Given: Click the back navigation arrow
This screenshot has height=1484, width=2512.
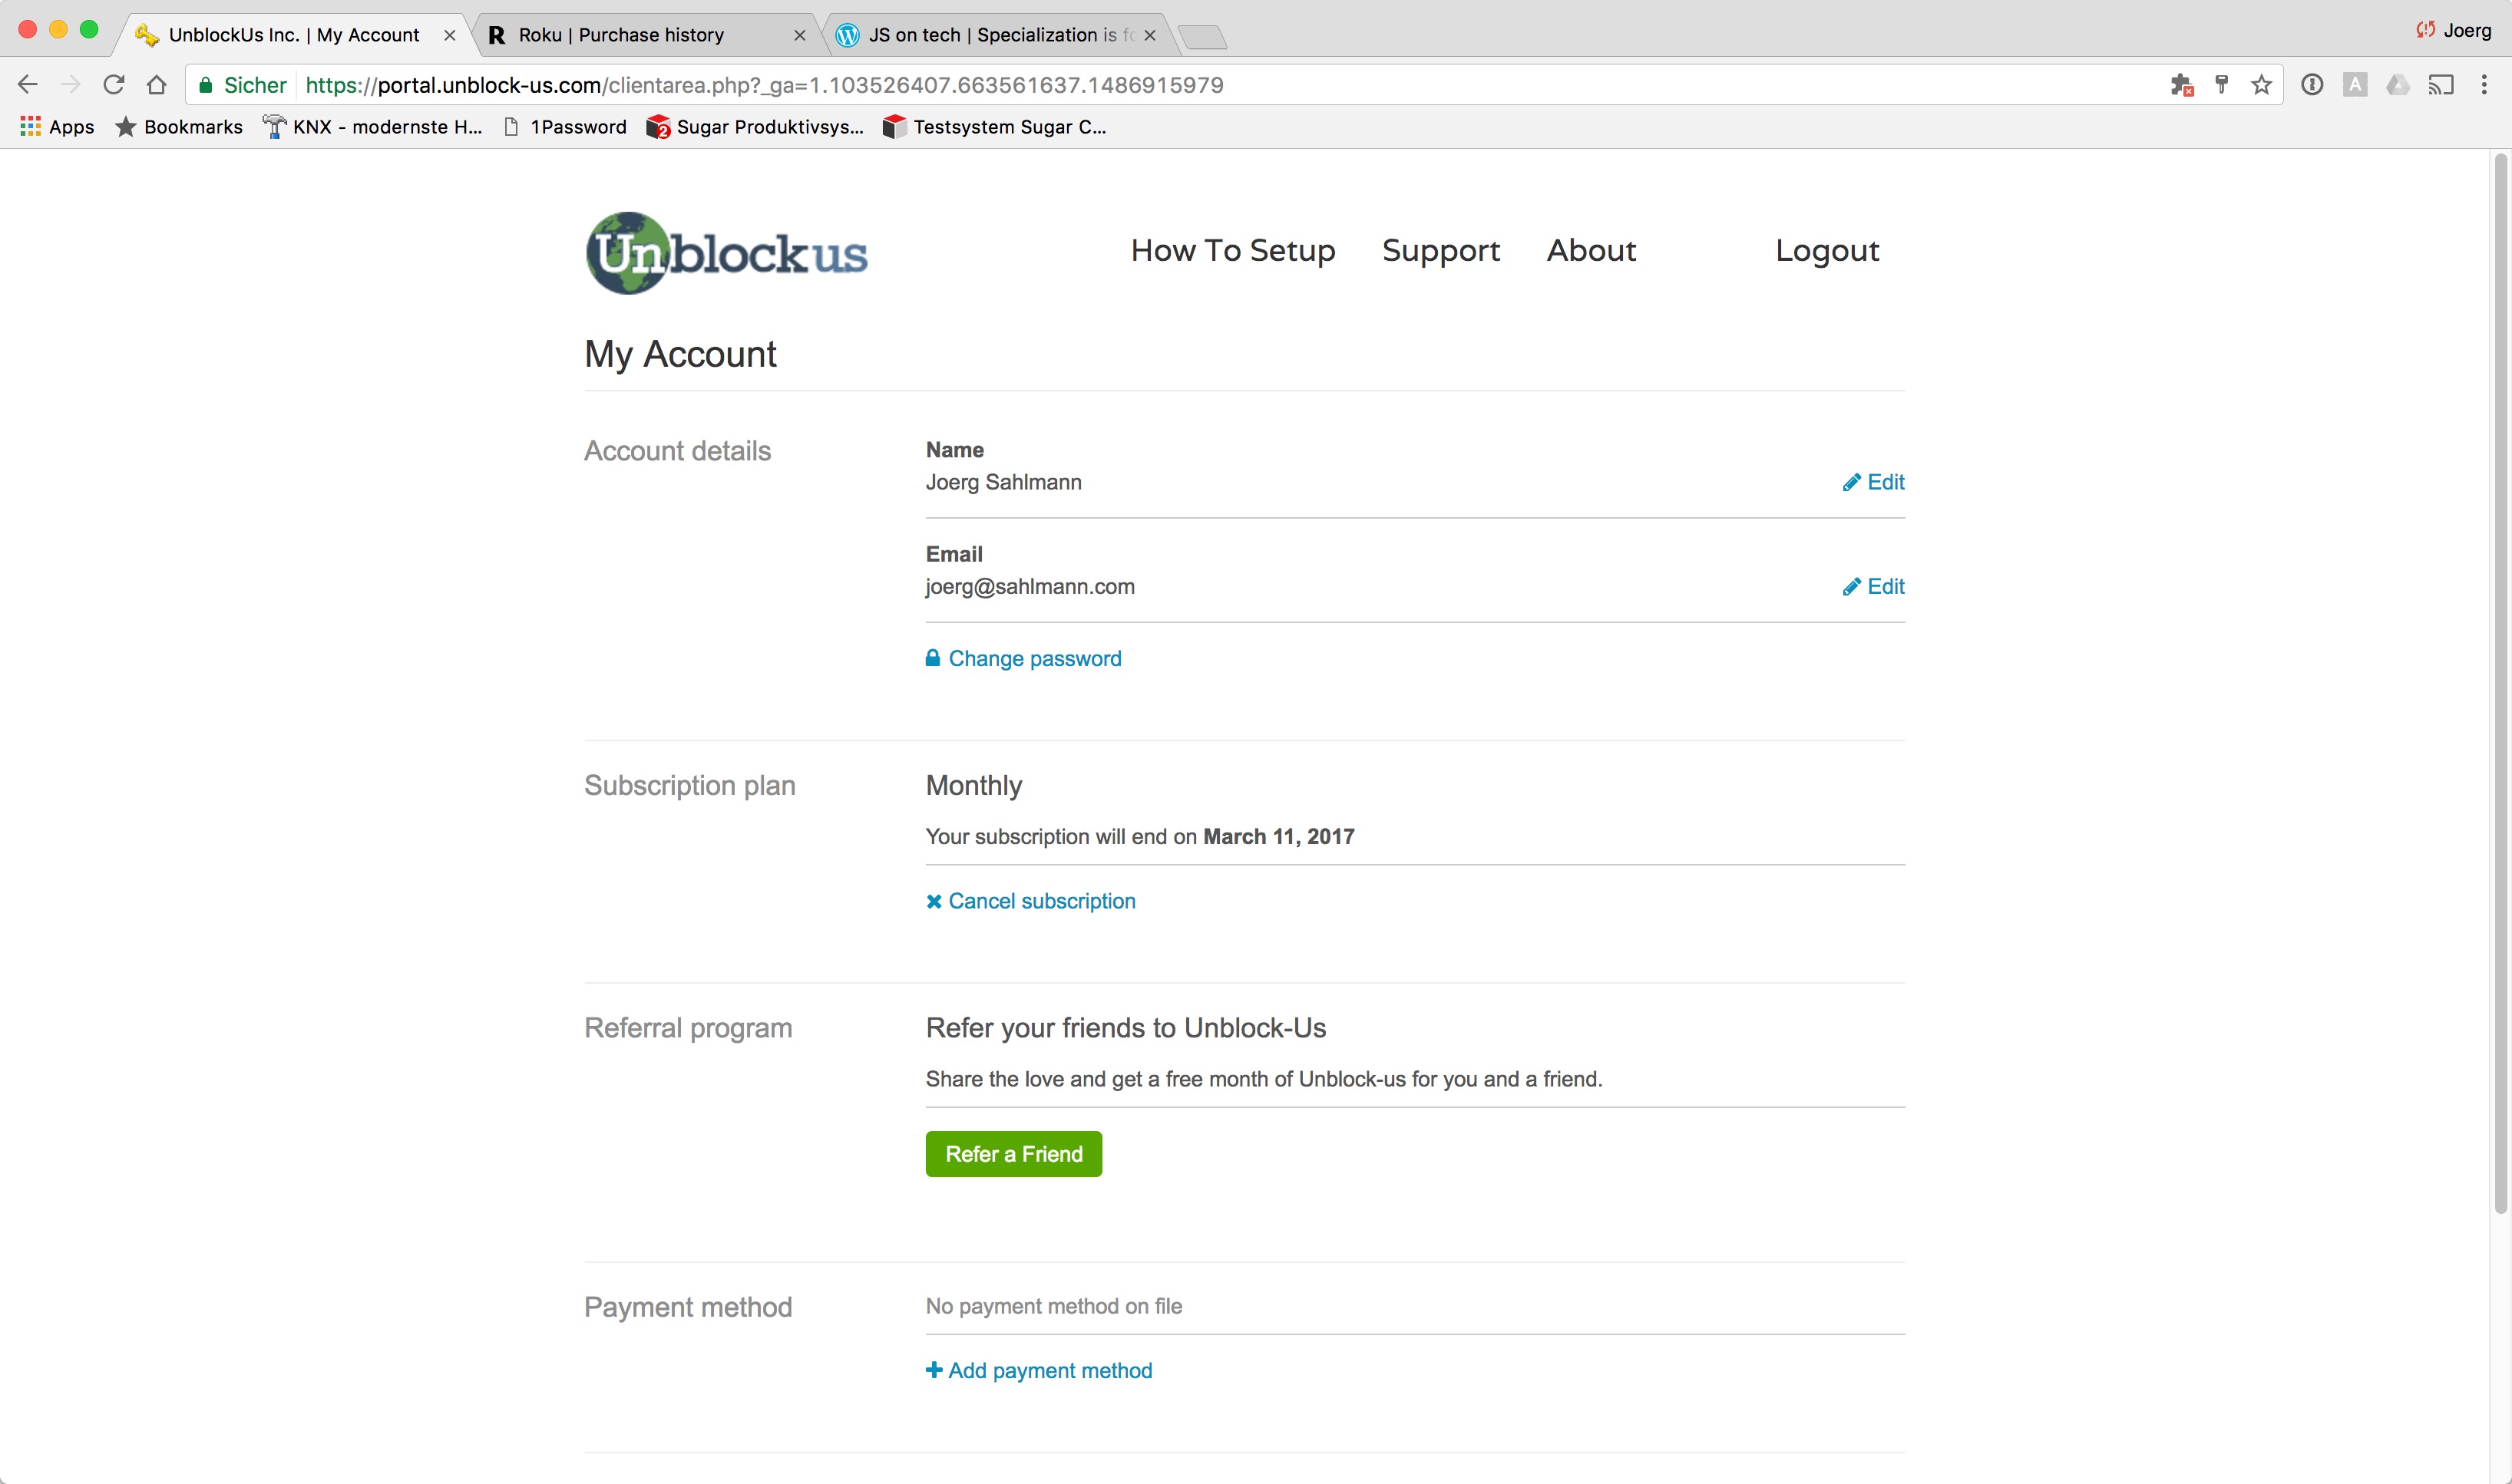Looking at the screenshot, I should tap(28, 85).
